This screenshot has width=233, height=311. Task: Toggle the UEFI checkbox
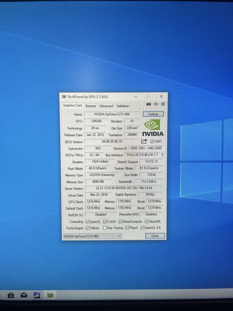pos(152,141)
